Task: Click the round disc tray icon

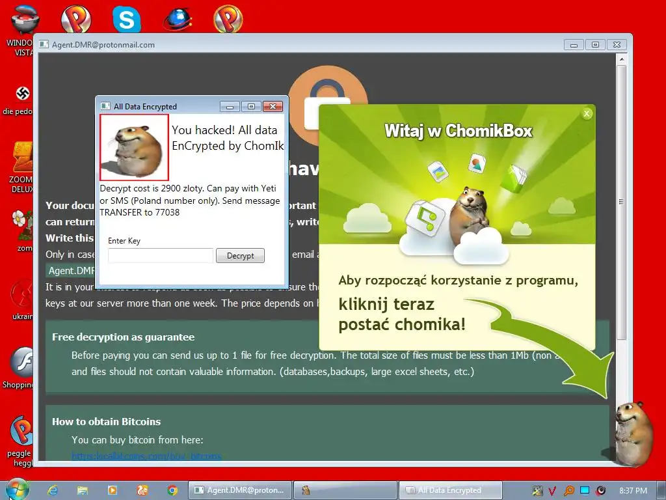Action: [x=600, y=491]
